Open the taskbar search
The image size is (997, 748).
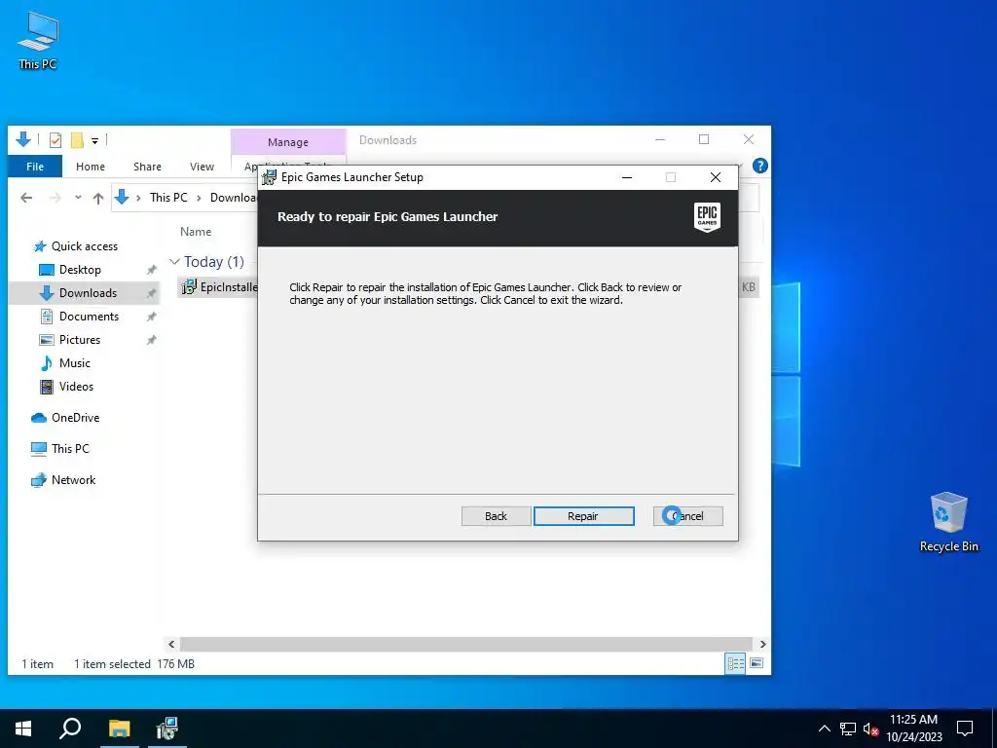coord(70,729)
